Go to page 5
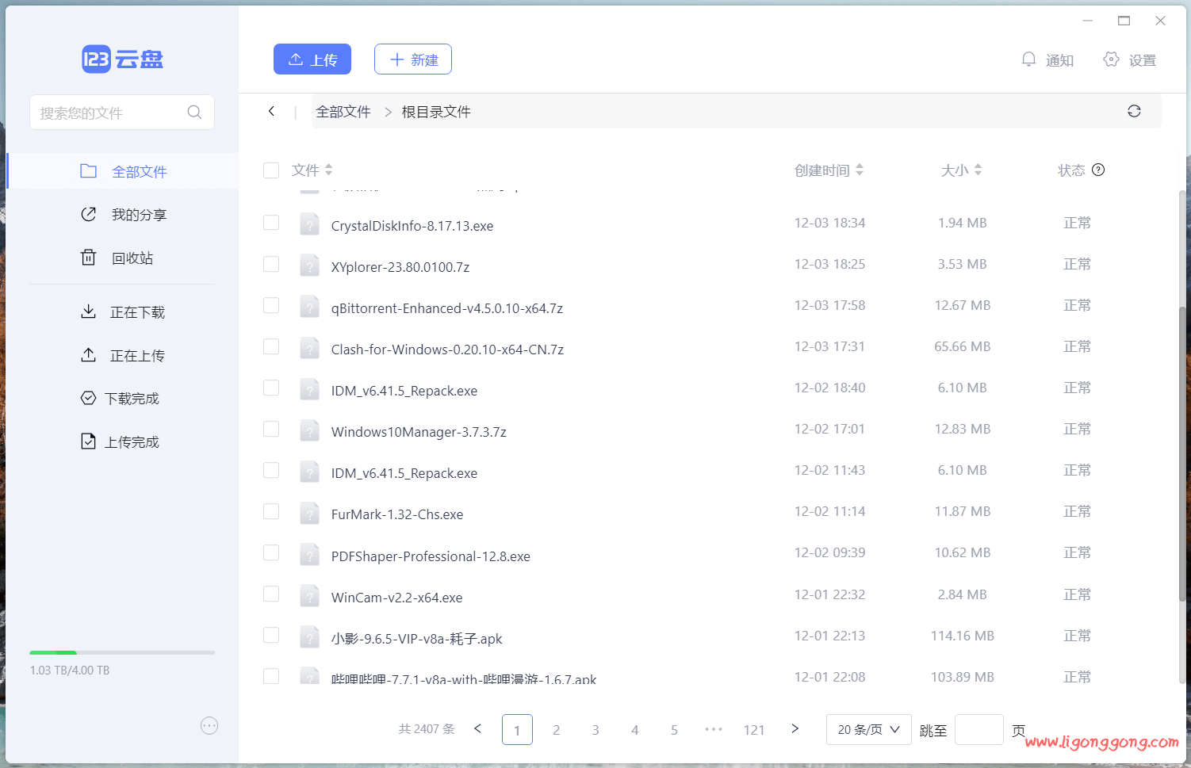 (674, 730)
